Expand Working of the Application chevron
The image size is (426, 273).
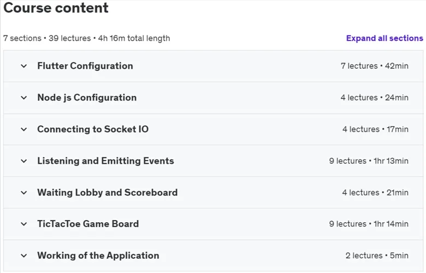(x=24, y=256)
